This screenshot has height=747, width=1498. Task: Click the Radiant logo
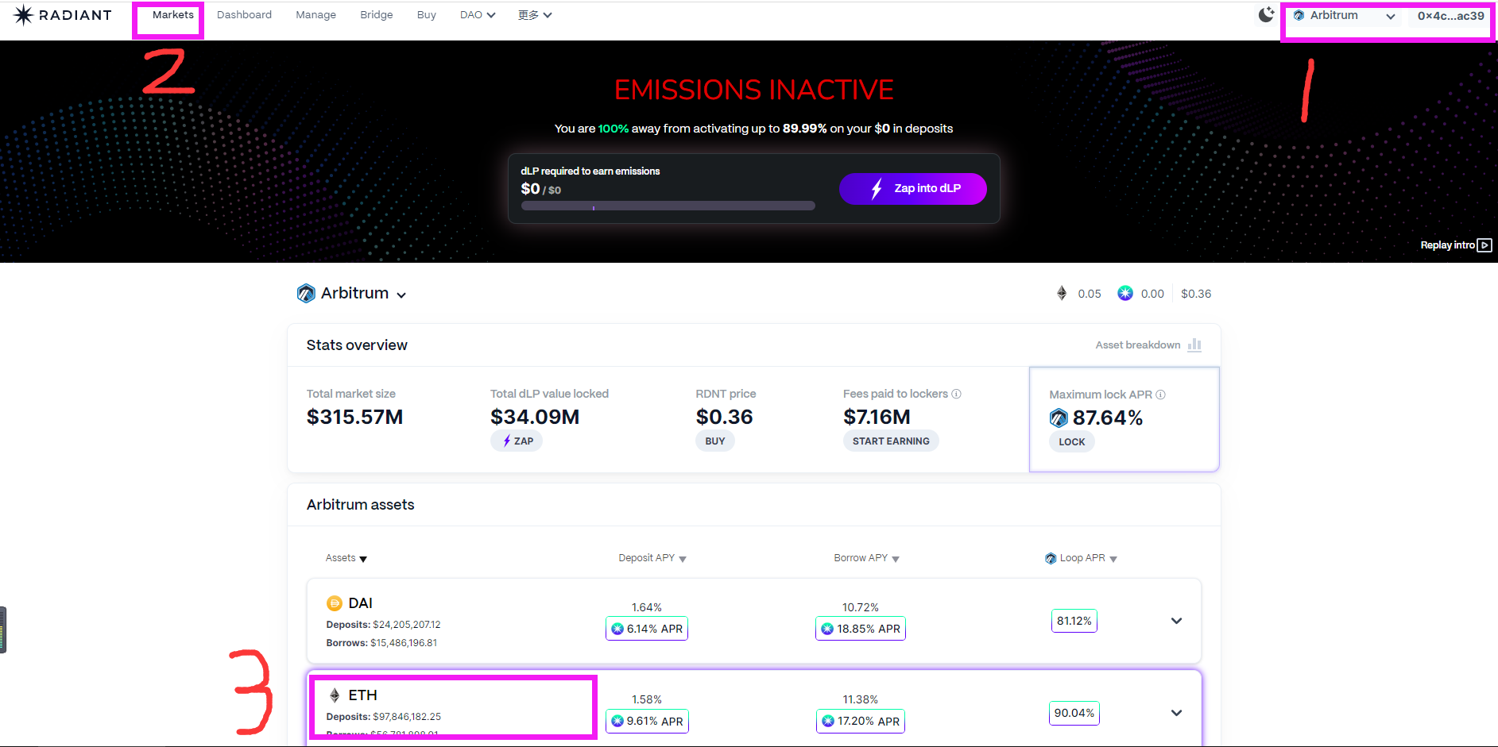(x=63, y=15)
